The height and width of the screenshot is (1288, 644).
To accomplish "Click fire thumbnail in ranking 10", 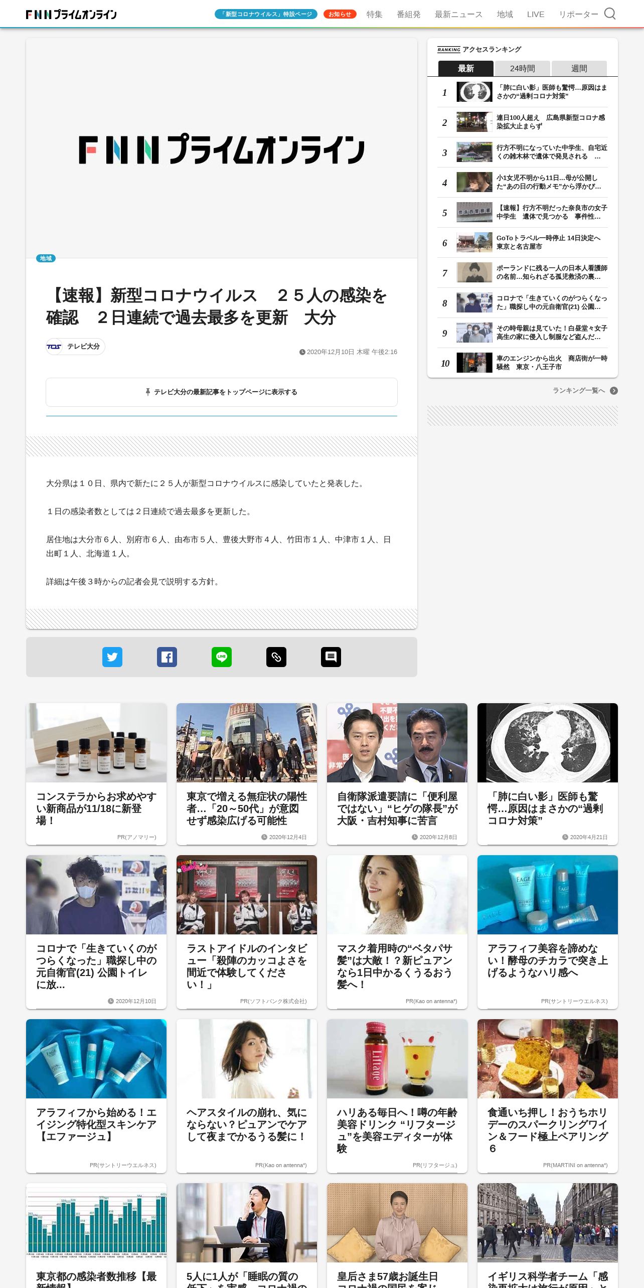I will point(474,363).
